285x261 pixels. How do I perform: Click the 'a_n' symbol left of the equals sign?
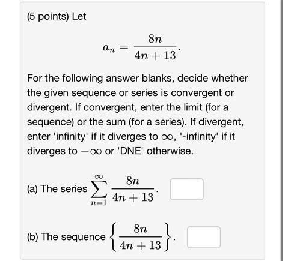pyautogui.click(x=109, y=48)
